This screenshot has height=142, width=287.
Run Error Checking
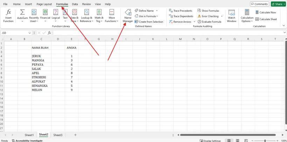[208, 16]
